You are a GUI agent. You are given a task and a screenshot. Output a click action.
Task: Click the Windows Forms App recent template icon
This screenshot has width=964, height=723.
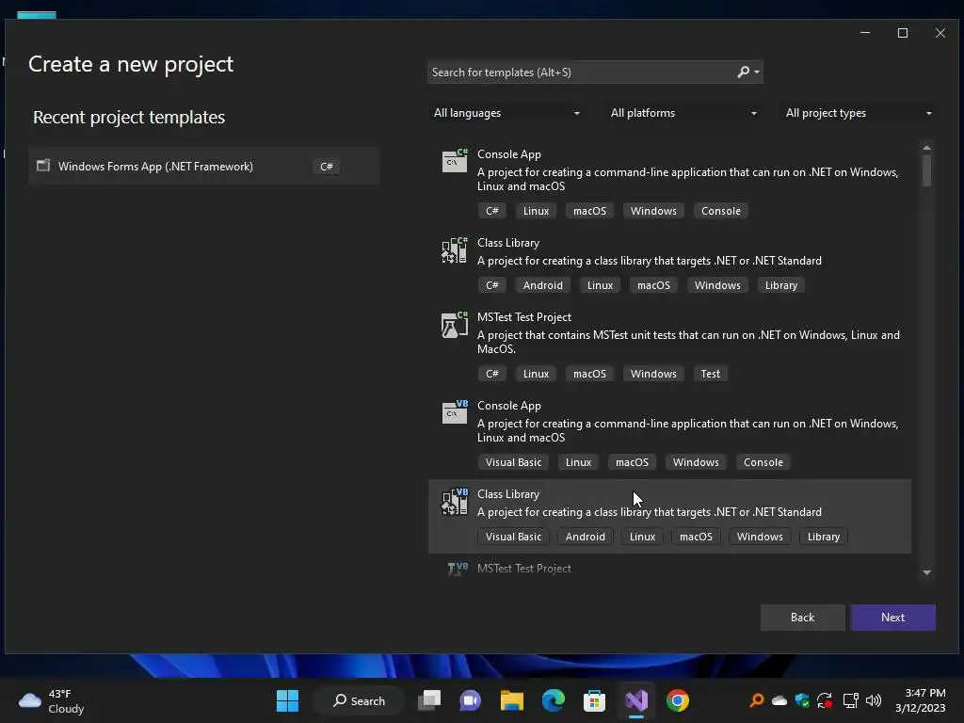(x=43, y=166)
